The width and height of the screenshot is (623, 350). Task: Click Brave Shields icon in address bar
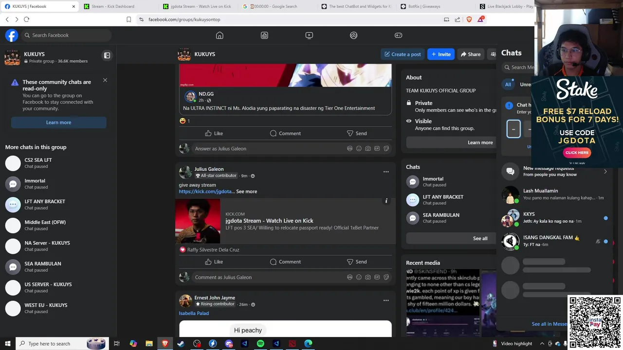click(469, 19)
